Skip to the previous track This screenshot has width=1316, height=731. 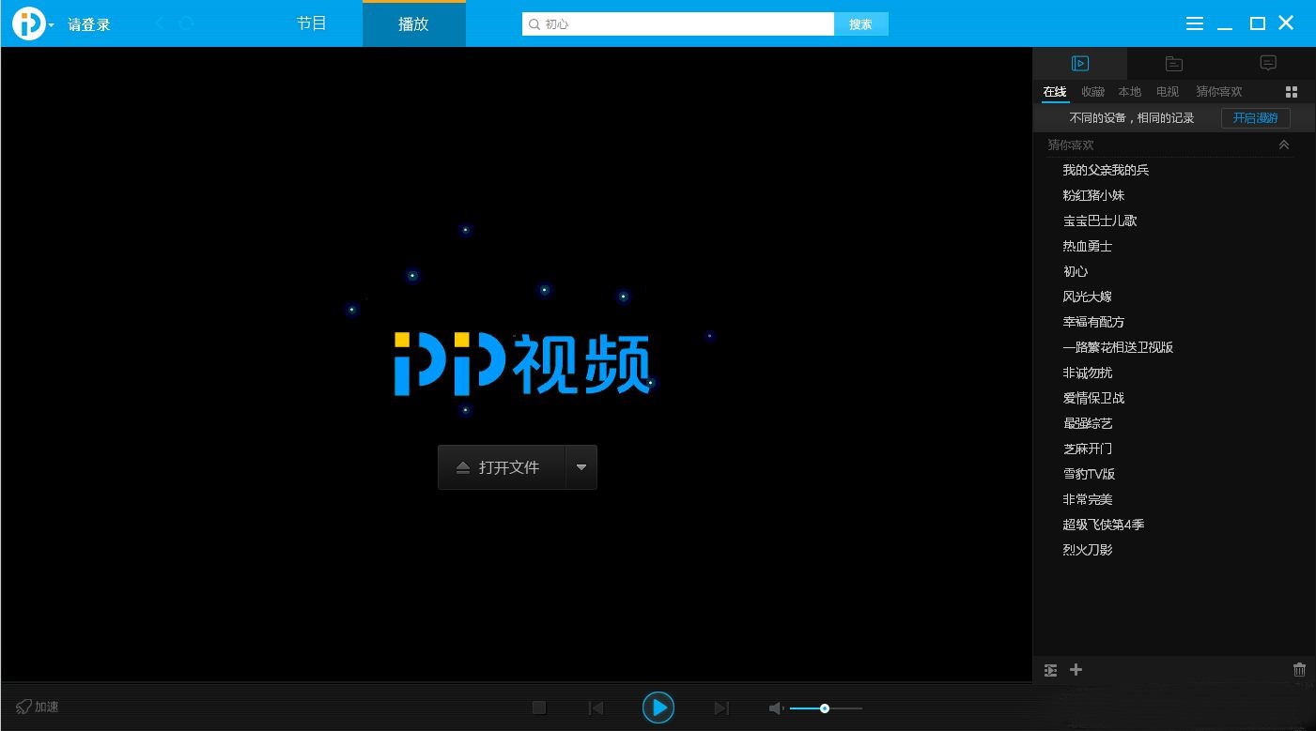pyautogui.click(x=596, y=708)
